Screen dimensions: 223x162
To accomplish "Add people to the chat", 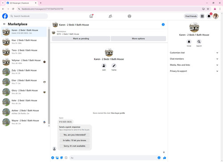I will coord(104,66).
